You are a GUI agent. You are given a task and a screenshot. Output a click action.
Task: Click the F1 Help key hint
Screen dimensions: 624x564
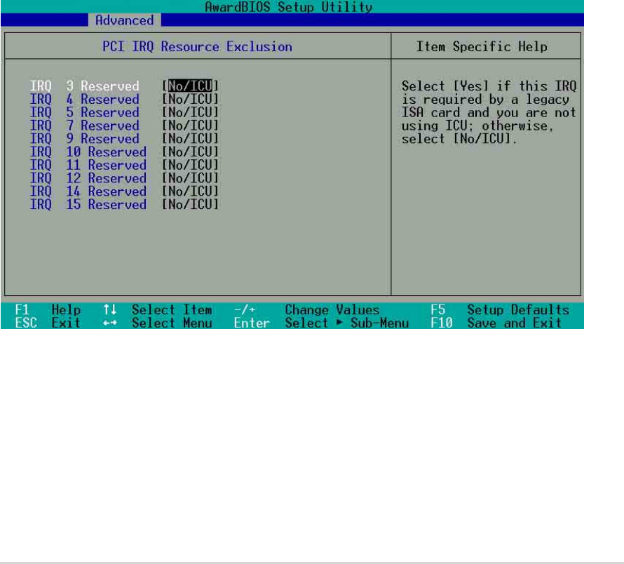coord(48,309)
